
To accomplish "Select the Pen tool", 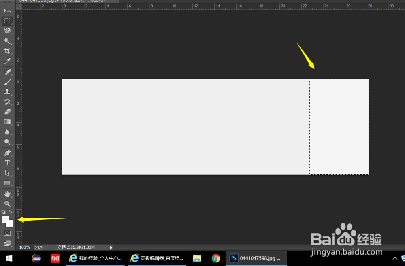I will 7,153.
